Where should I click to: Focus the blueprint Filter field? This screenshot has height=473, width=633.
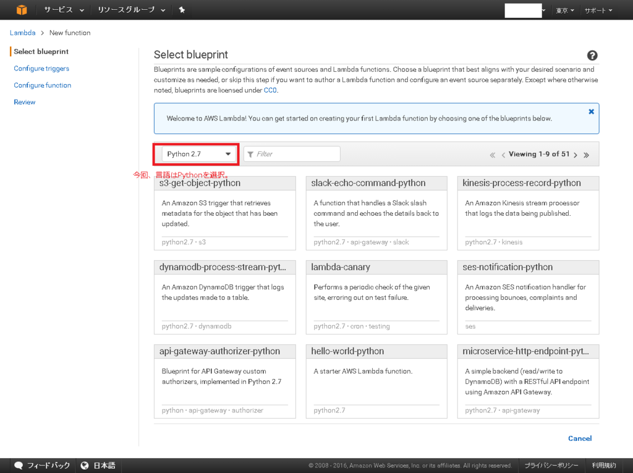(292, 154)
